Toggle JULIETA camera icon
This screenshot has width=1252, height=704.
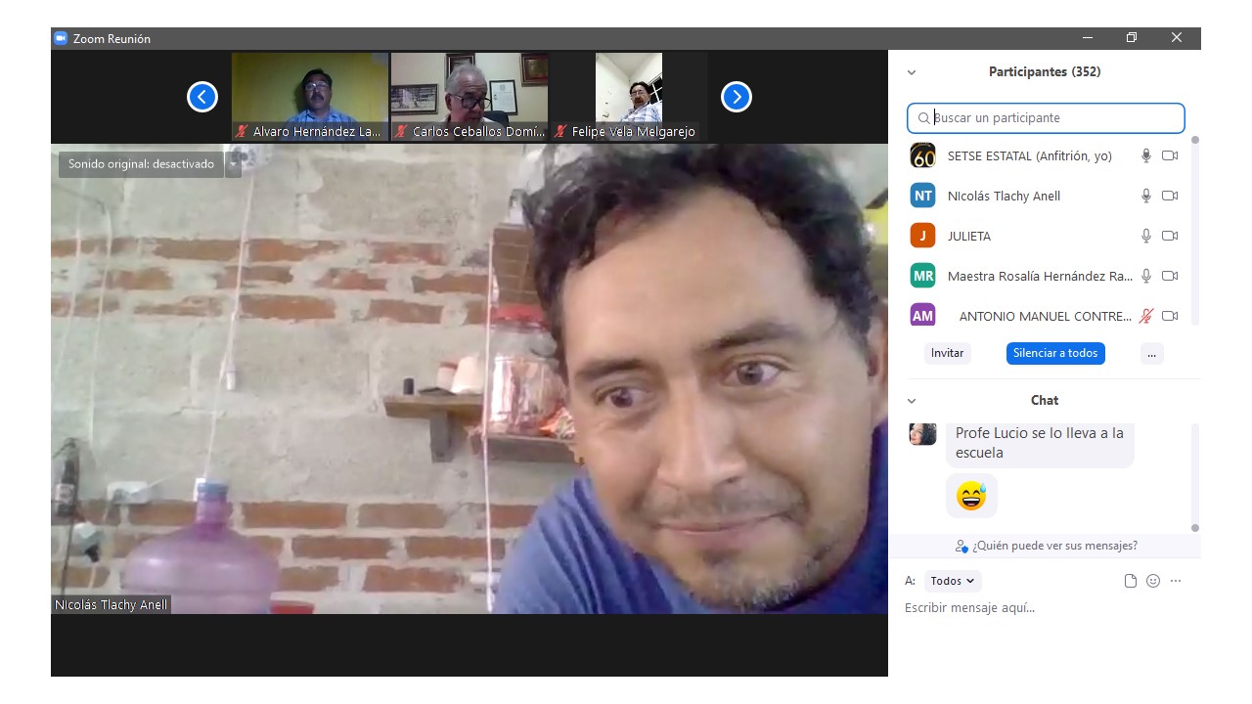pyautogui.click(x=1170, y=236)
